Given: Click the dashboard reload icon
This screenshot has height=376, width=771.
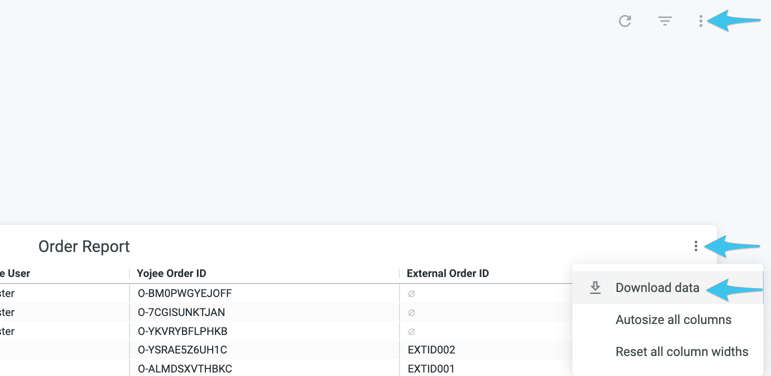Looking at the screenshot, I should (624, 21).
